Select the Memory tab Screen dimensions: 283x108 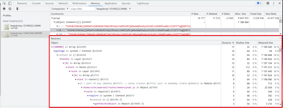coord(95,3)
